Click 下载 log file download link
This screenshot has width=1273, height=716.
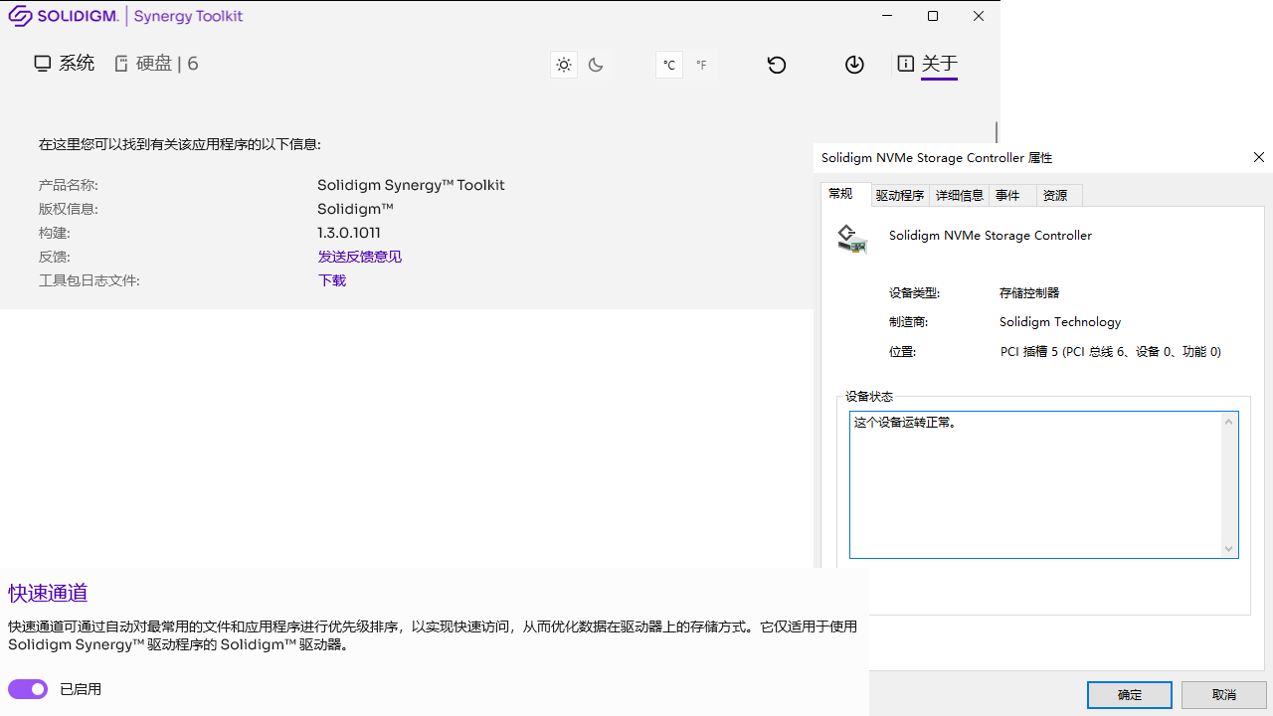coord(332,280)
